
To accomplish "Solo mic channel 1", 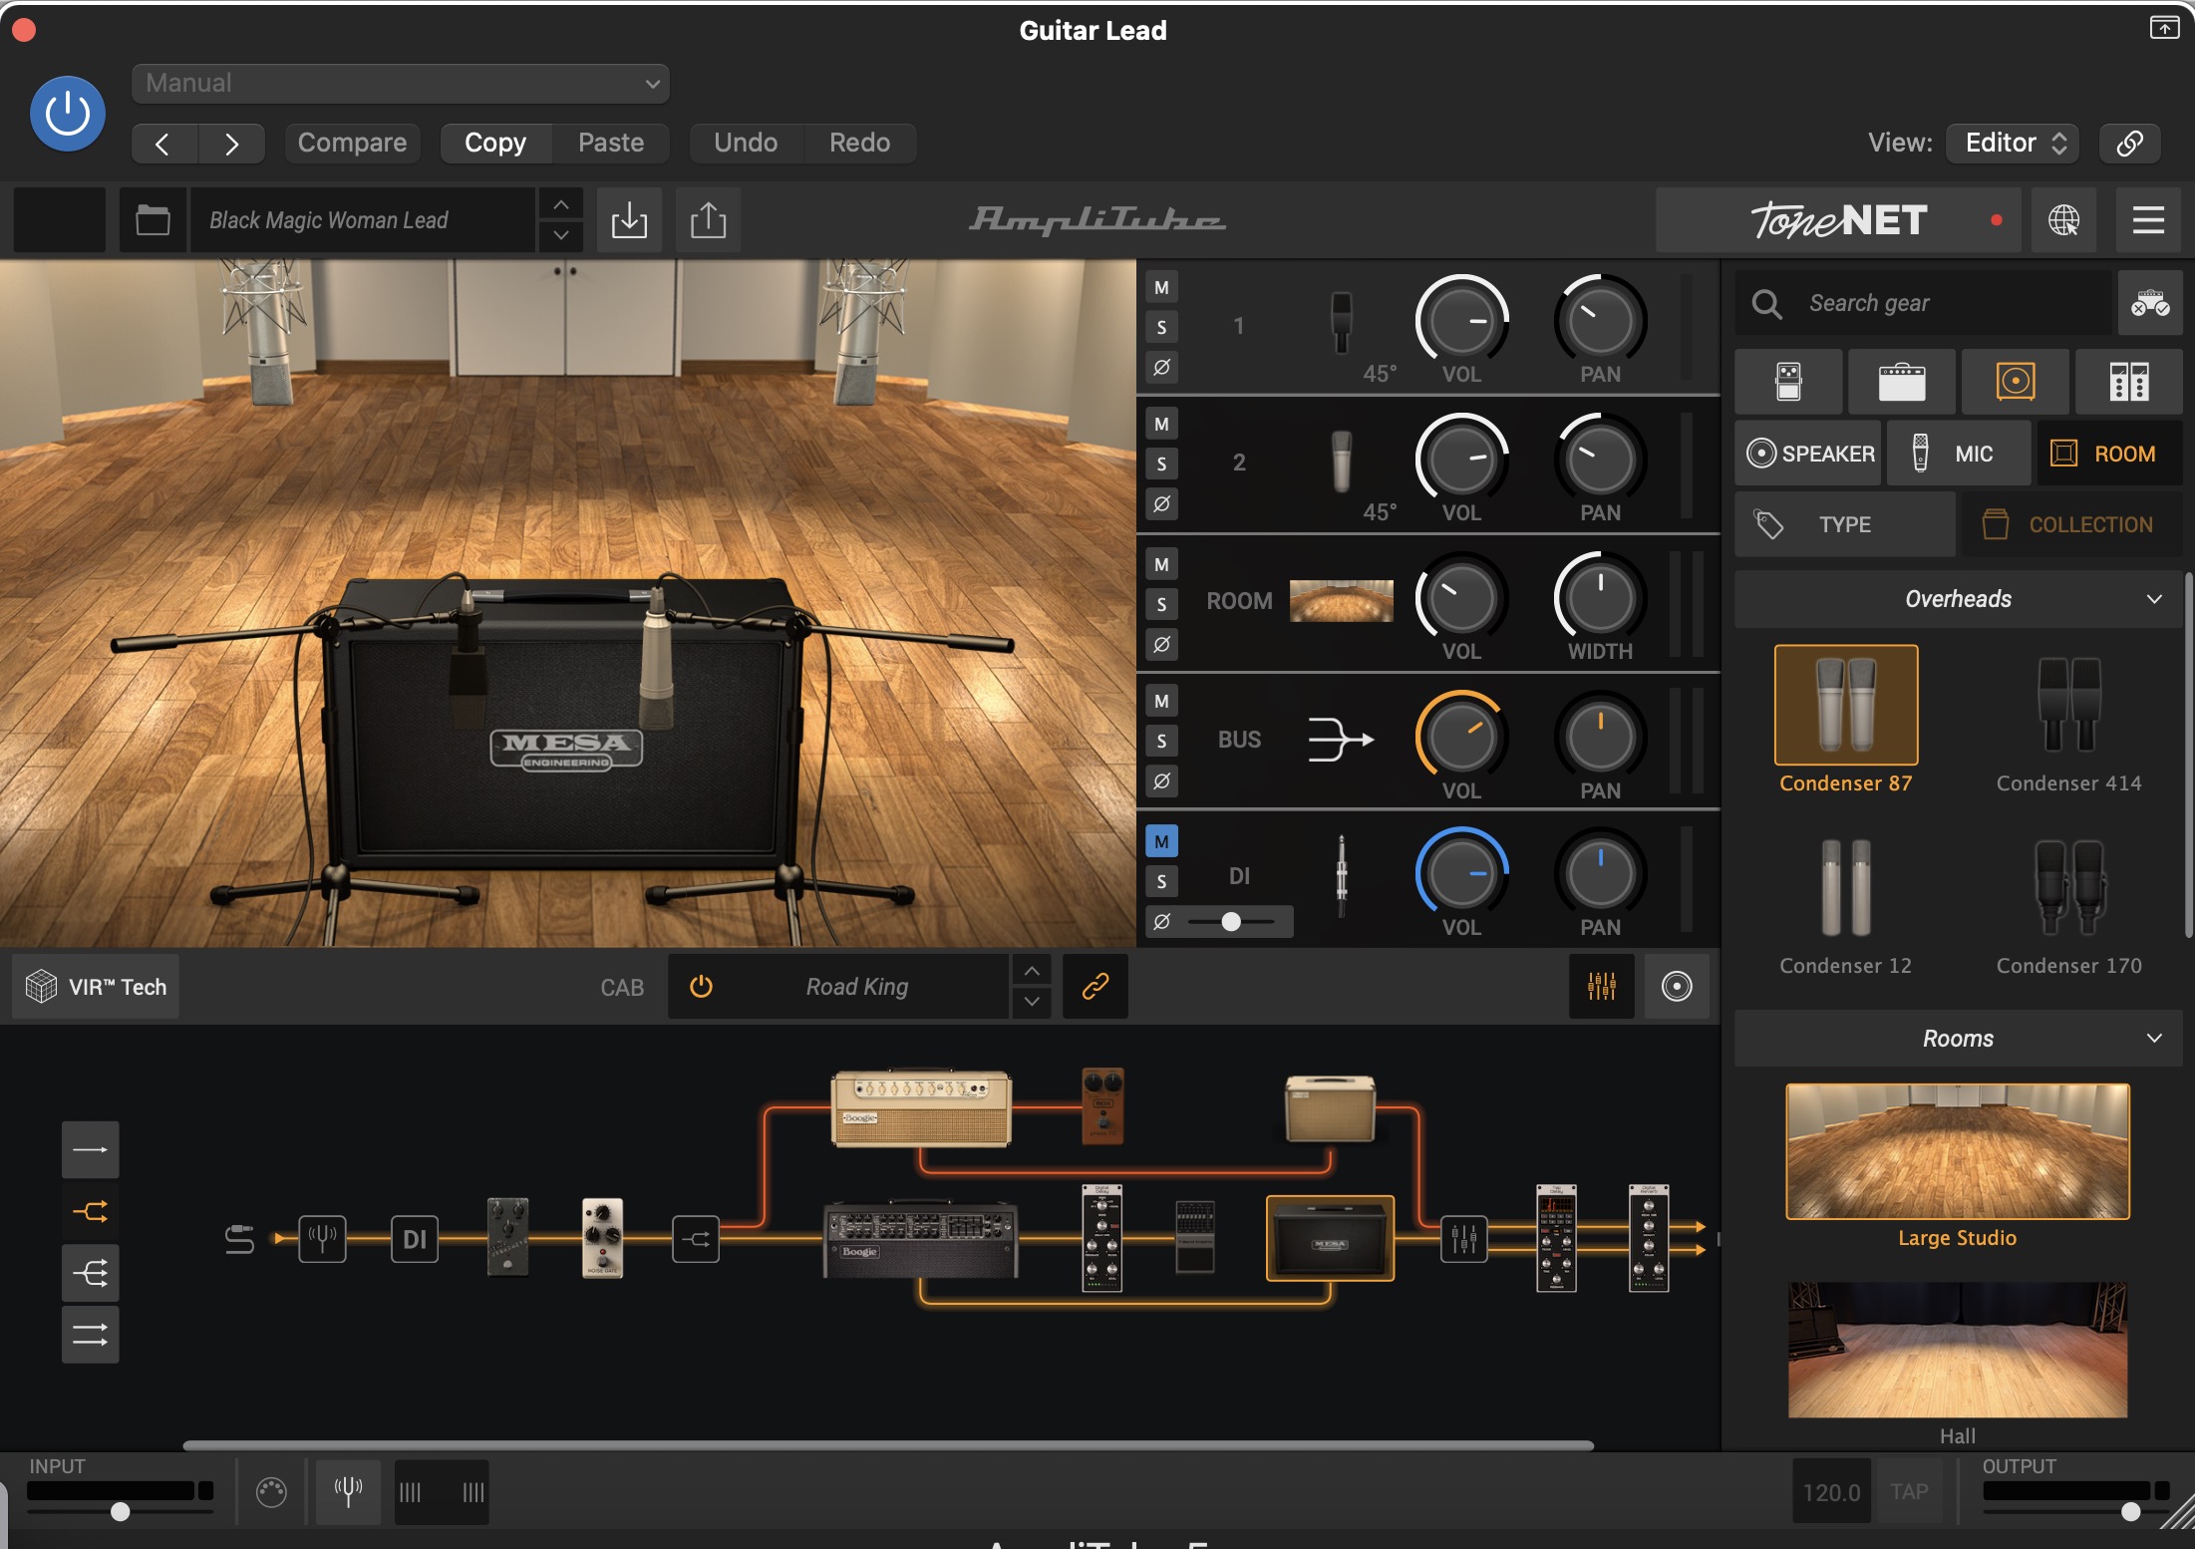I will point(1161,327).
